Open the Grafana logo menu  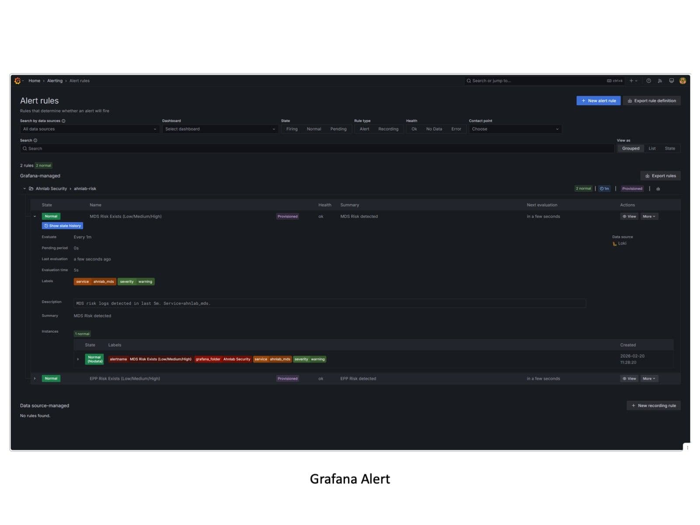tap(17, 81)
